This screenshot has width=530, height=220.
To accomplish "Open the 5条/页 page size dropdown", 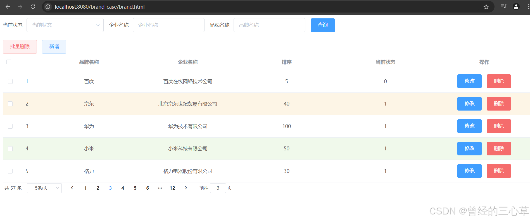I will point(44,188).
